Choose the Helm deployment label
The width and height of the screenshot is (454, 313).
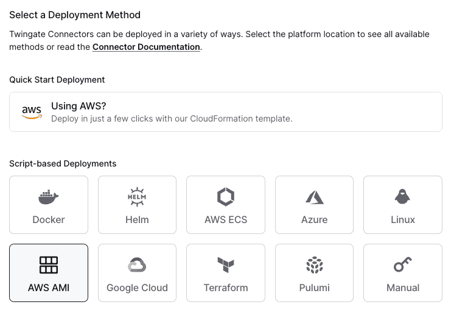pos(137,219)
